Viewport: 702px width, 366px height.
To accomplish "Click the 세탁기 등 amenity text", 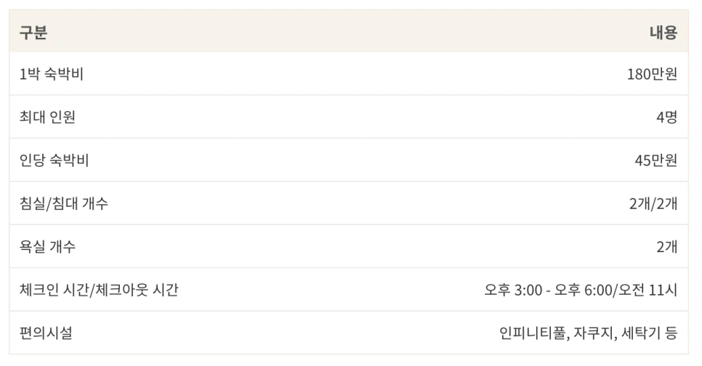I will pyautogui.click(x=649, y=333).
